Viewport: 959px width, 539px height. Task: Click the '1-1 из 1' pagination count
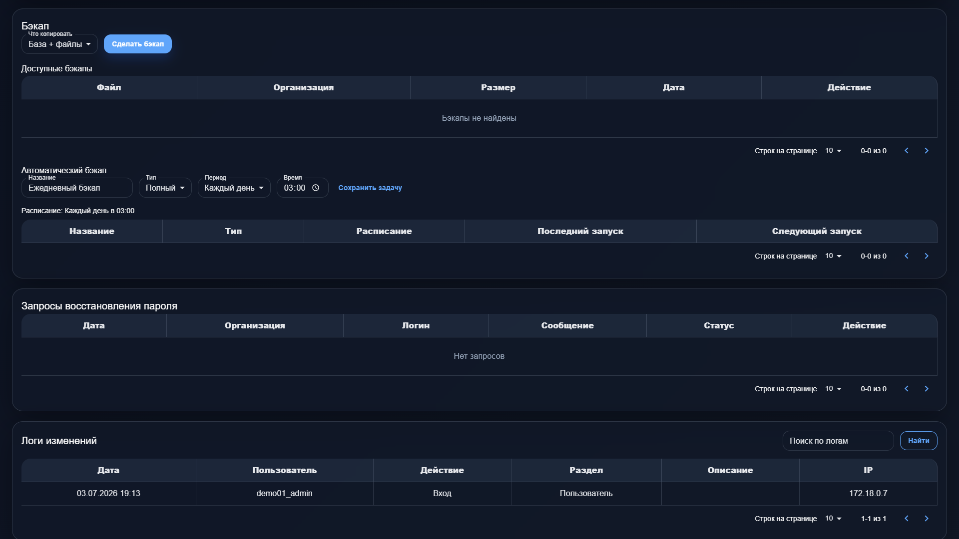coord(874,519)
